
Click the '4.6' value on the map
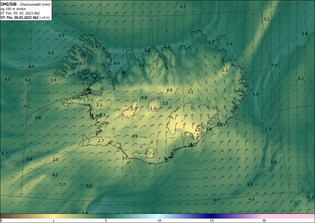[38, 118]
